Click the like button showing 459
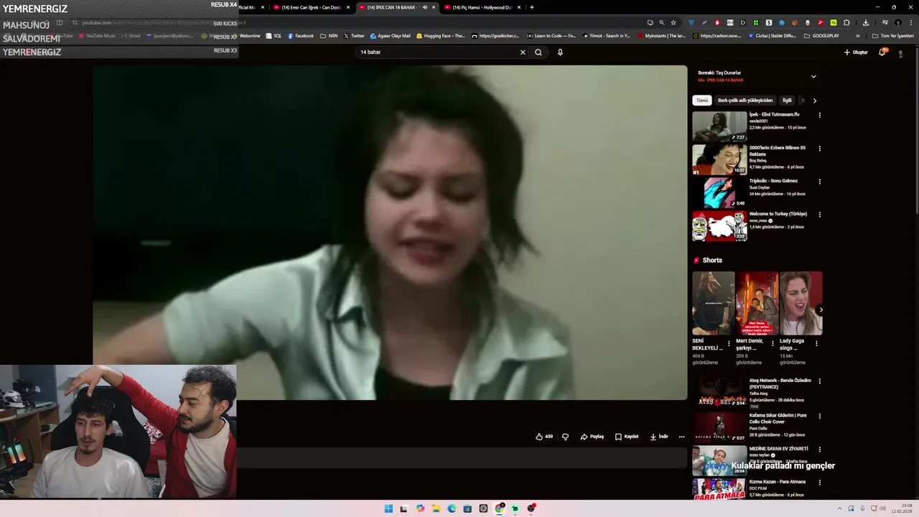 [x=544, y=437]
